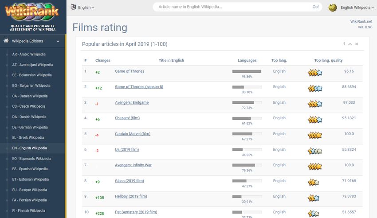Screen dimensions: 377x218
Task: Click the star rating for Shazam! (film)
Action: 315,120
